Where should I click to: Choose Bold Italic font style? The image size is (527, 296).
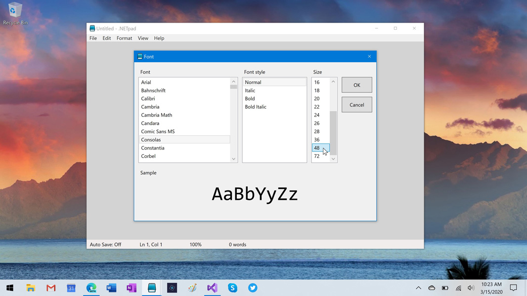[256, 107]
